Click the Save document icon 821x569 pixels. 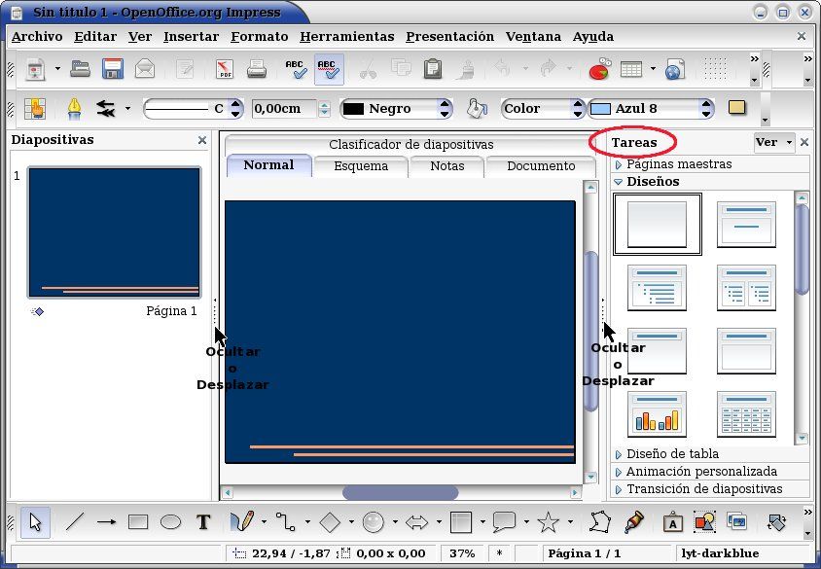tap(112, 69)
